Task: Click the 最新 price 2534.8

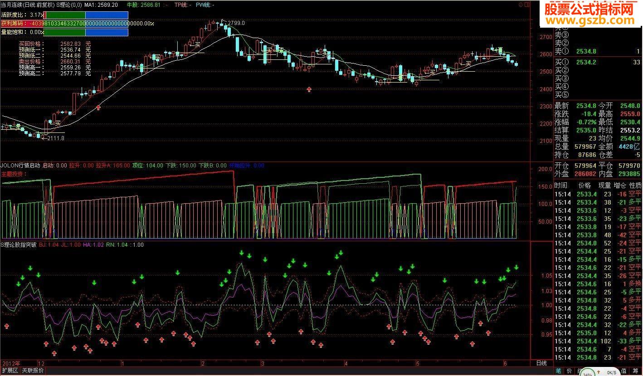Action: pyautogui.click(x=586, y=106)
